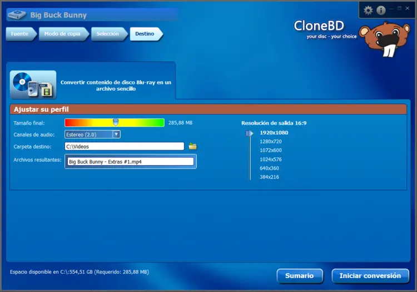Select 1280x720 output resolution
The height and width of the screenshot is (292, 417).
[271, 141]
